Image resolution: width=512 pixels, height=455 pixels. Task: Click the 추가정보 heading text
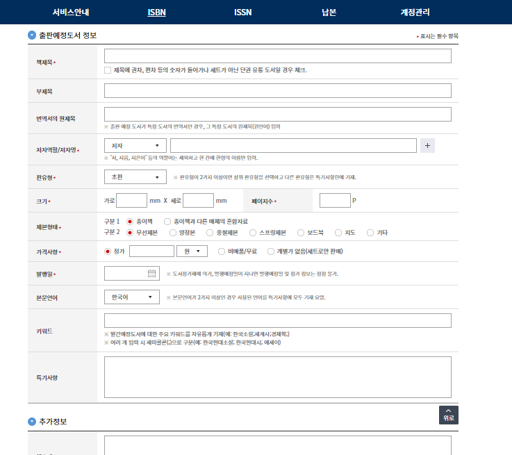click(53, 422)
